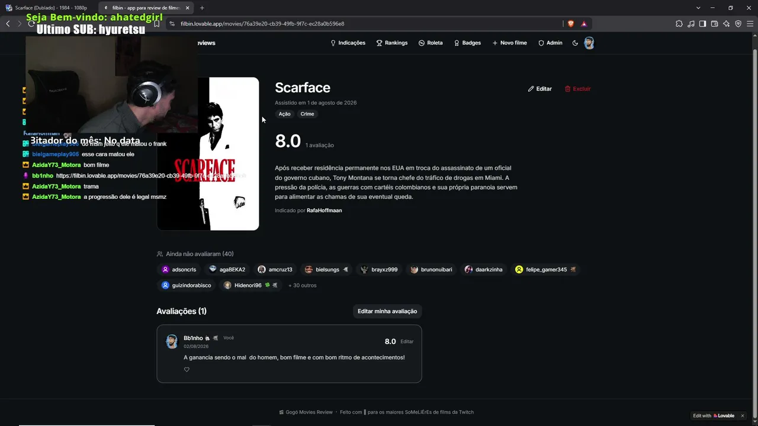Viewport: 758px width, 426px height.
Task: Open RafaHoffmaan's profile link
Action: pos(324,211)
